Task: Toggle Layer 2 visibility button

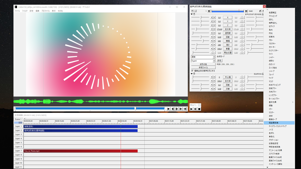Action: pyautogui.click(x=19, y=130)
